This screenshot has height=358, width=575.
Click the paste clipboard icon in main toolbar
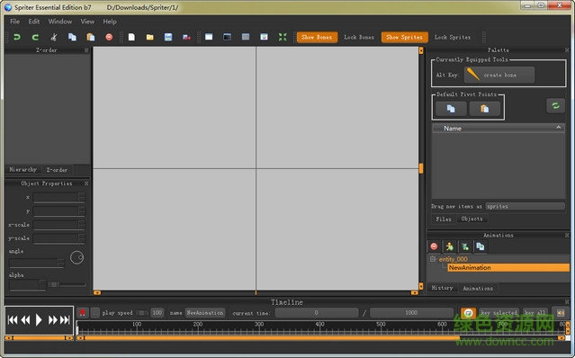[x=91, y=37]
